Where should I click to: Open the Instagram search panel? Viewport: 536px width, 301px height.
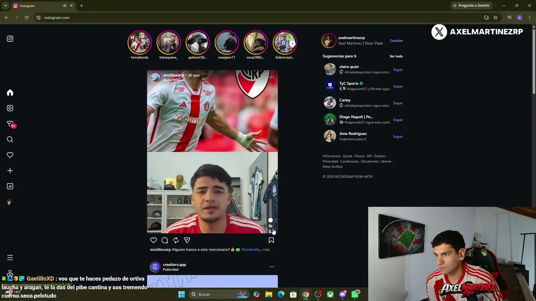10,140
